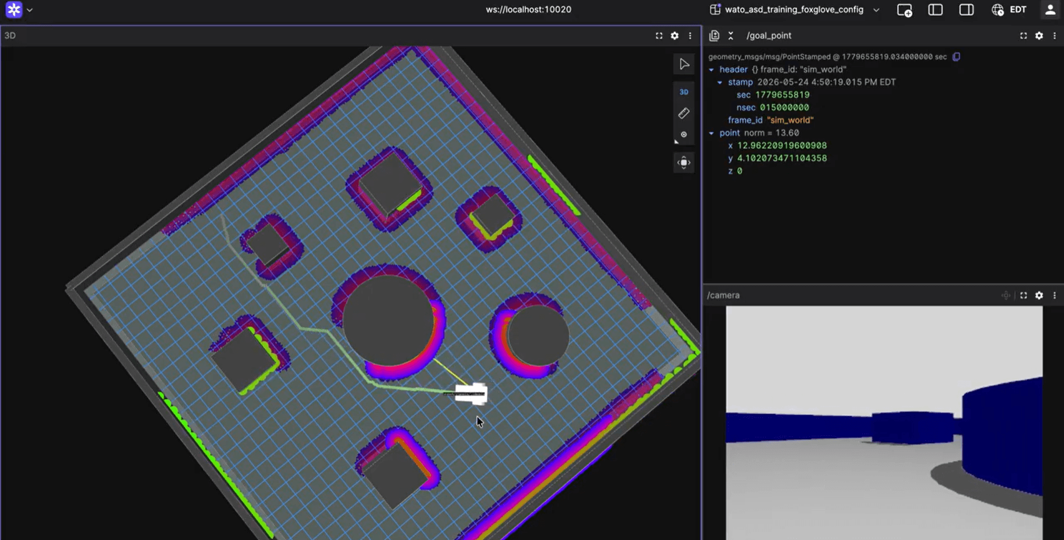Open /goal_point panel more options
Screen dimensions: 1064x540
click(x=1055, y=35)
